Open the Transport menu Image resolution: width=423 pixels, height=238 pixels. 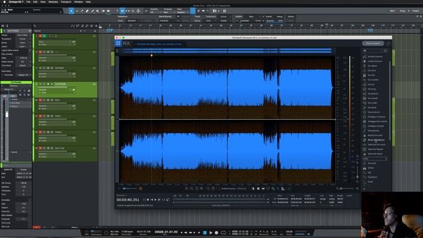(66, 2)
